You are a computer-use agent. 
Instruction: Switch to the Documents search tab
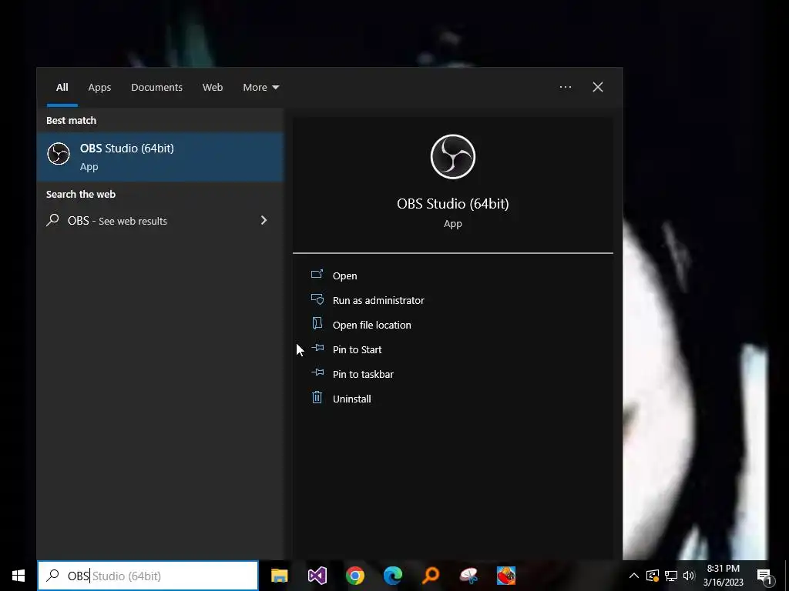pos(156,88)
